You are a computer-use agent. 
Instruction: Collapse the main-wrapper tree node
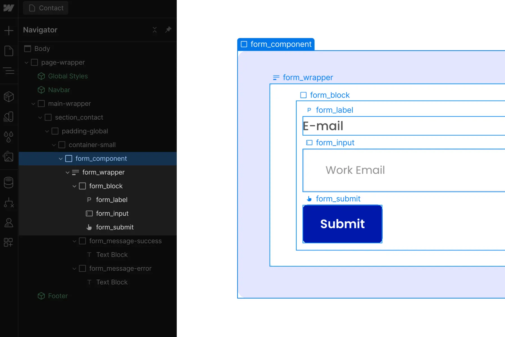[x=33, y=104]
